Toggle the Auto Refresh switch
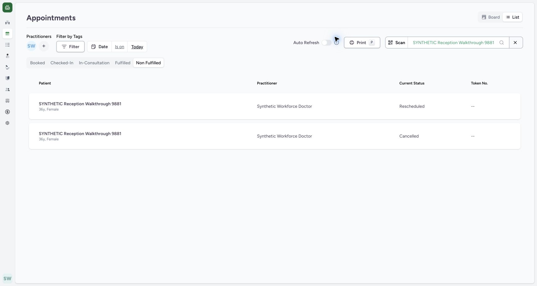537x286 pixels. [x=327, y=43]
